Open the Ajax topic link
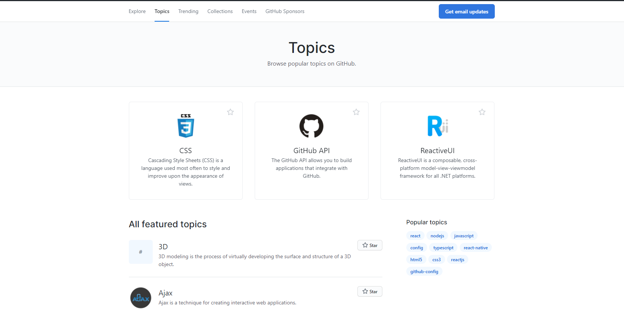The height and width of the screenshot is (310, 624). click(x=165, y=293)
